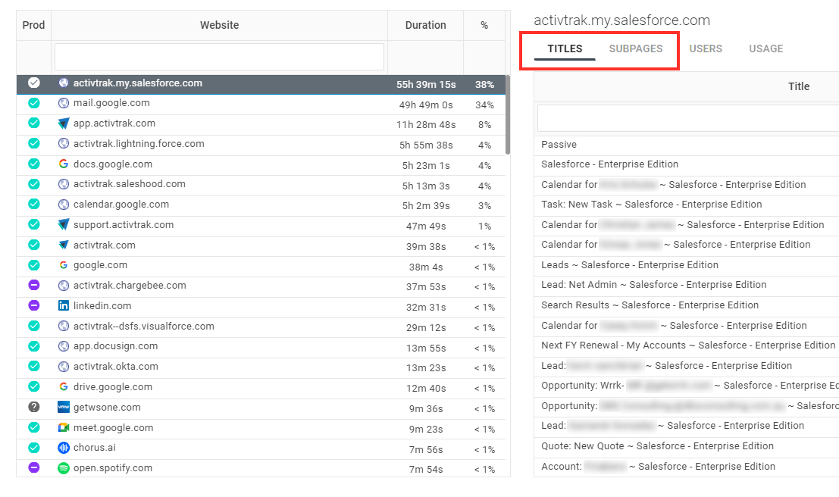Toggle undefined status icon for getwsone.com
The image size is (839, 497).
33,407
